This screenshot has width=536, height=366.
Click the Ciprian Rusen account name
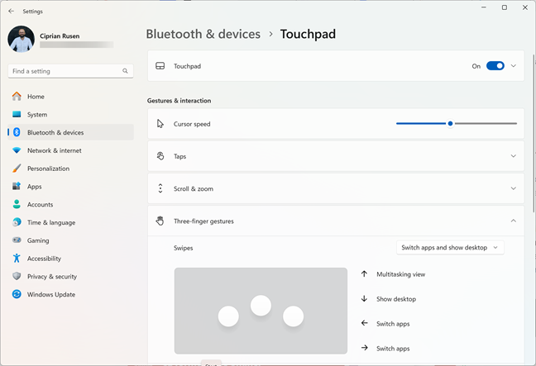[x=60, y=36]
